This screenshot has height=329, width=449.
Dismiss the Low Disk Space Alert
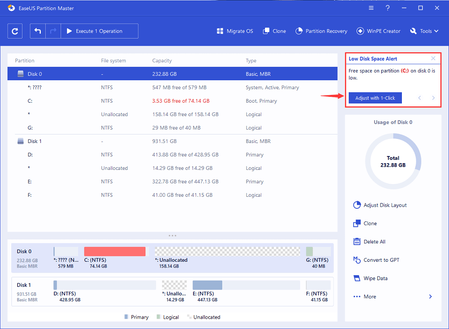click(433, 59)
